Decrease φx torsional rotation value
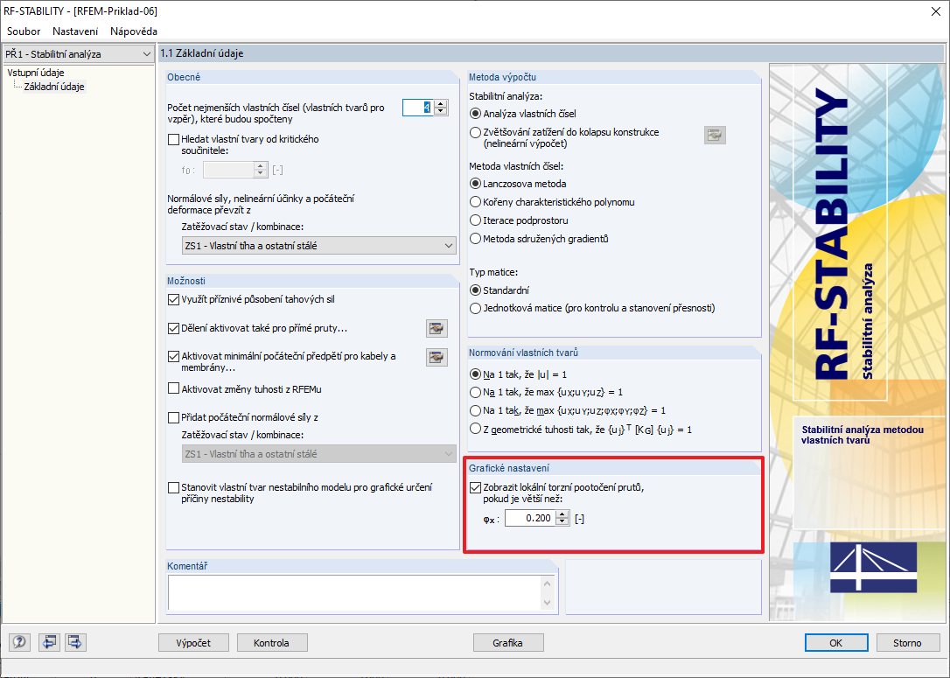This screenshot has width=950, height=678. tap(562, 521)
